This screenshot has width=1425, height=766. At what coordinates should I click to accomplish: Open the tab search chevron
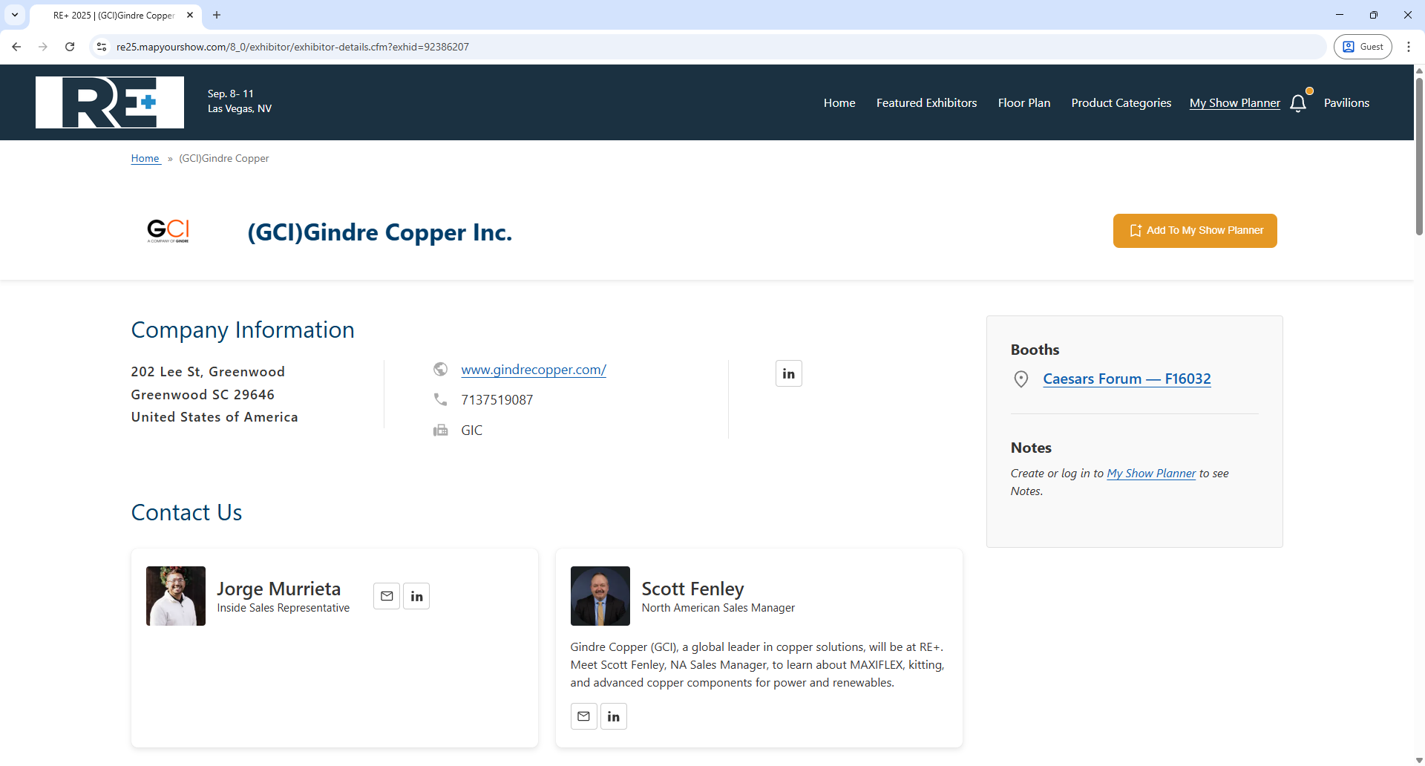click(x=15, y=15)
